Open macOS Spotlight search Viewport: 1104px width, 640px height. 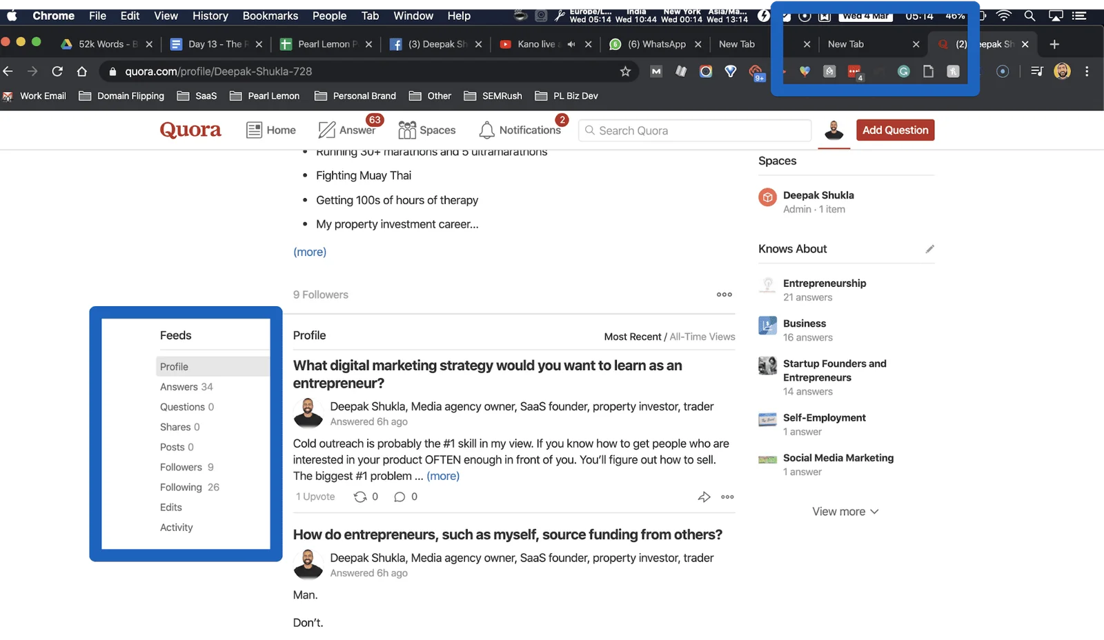(x=1029, y=16)
